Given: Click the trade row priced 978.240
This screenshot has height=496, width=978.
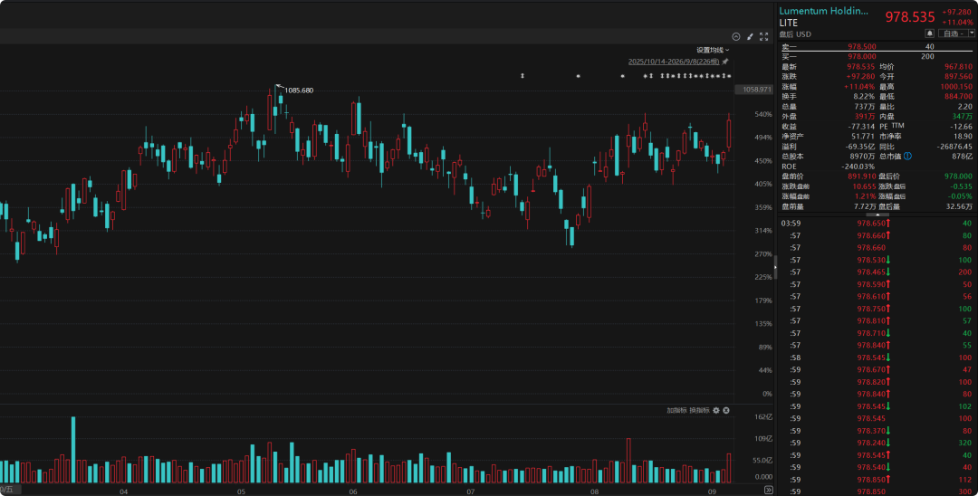Looking at the screenshot, I should click(877, 443).
